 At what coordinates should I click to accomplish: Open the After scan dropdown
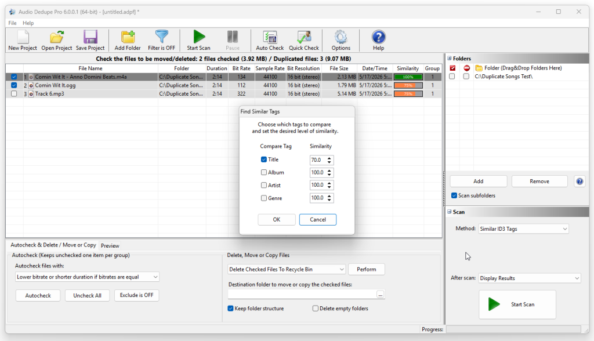coord(529,278)
